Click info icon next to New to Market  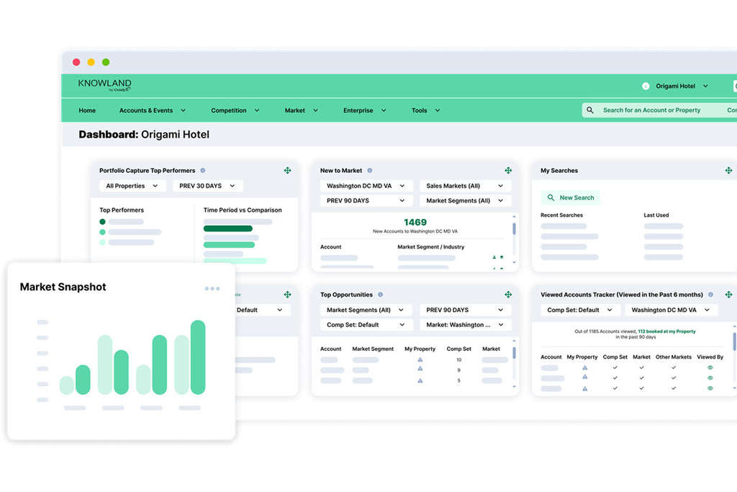click(370, 171)
